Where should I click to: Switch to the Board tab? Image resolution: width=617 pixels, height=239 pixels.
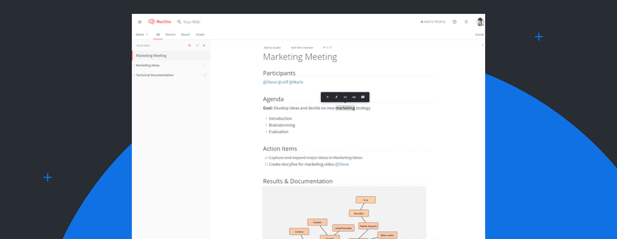point(185,34)
